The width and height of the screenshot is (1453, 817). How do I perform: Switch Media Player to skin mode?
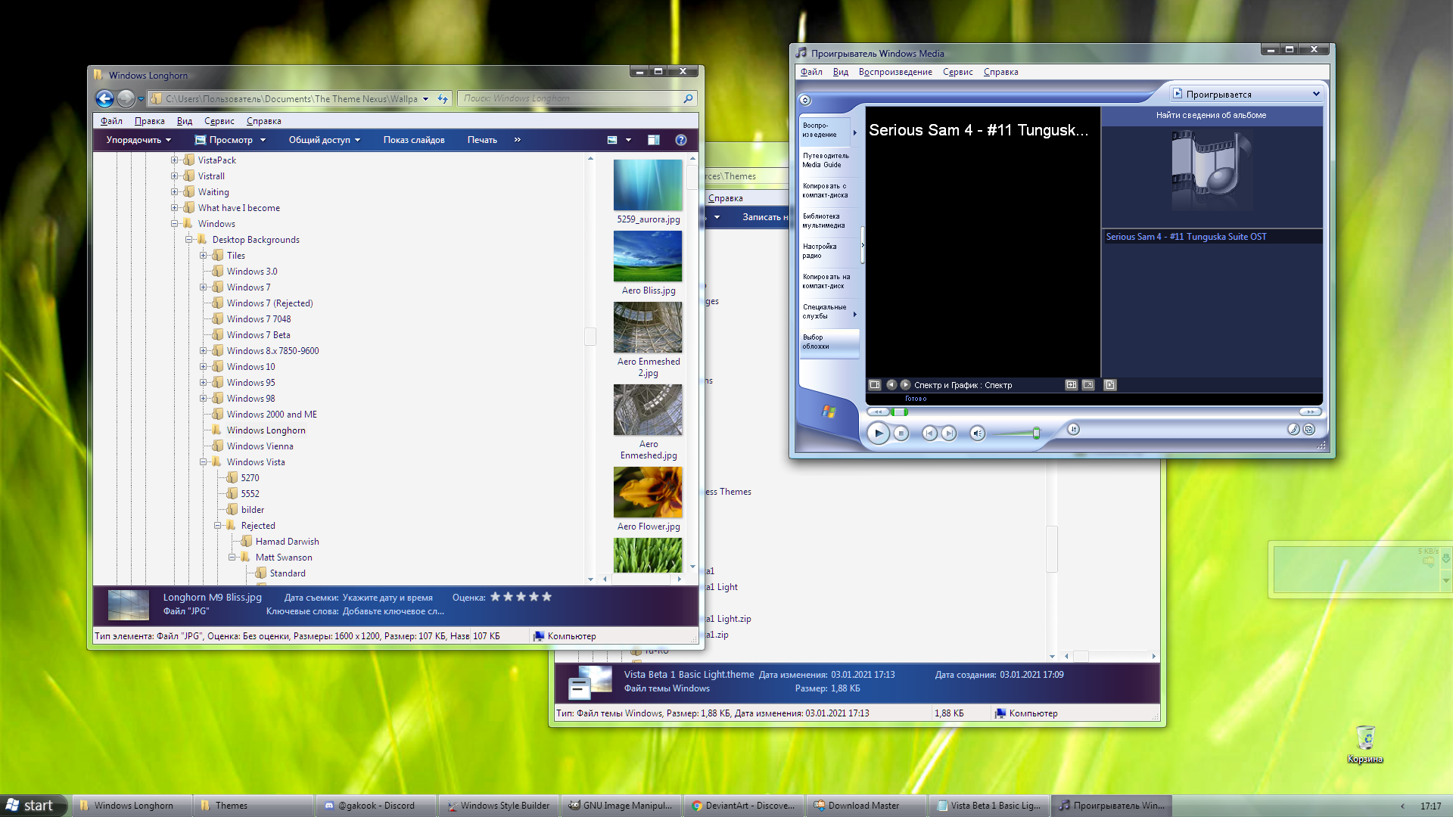[1310, 429]
